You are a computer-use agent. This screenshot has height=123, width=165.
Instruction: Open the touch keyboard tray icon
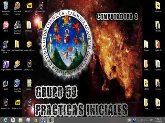(x=129, y=120)
